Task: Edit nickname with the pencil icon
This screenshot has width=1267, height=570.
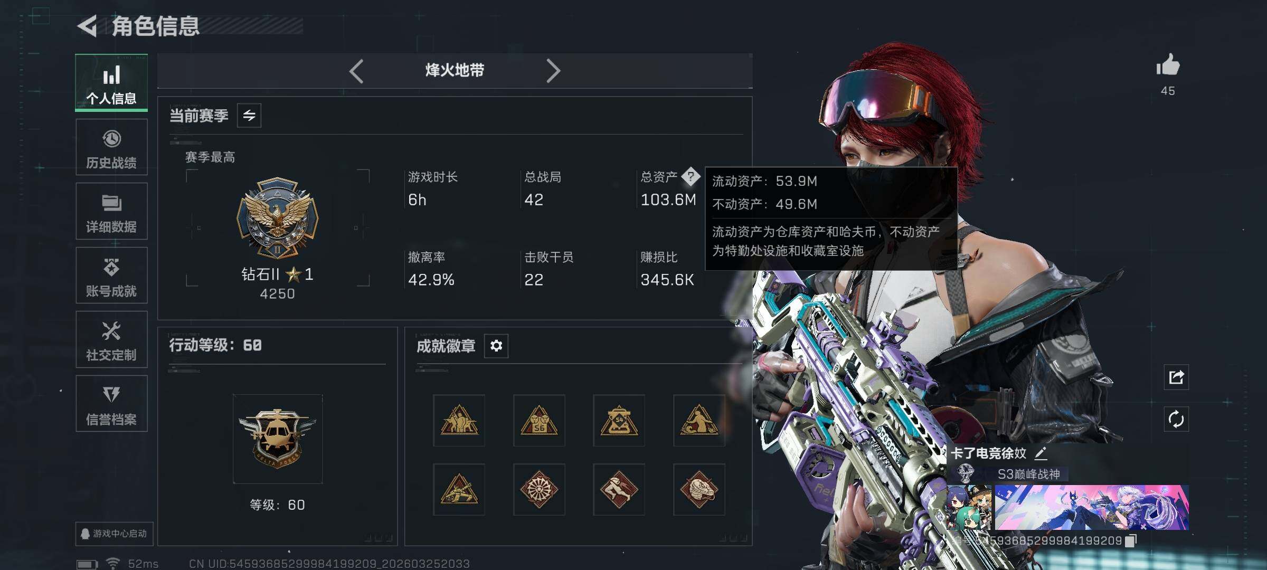Action: [1041, 453]
